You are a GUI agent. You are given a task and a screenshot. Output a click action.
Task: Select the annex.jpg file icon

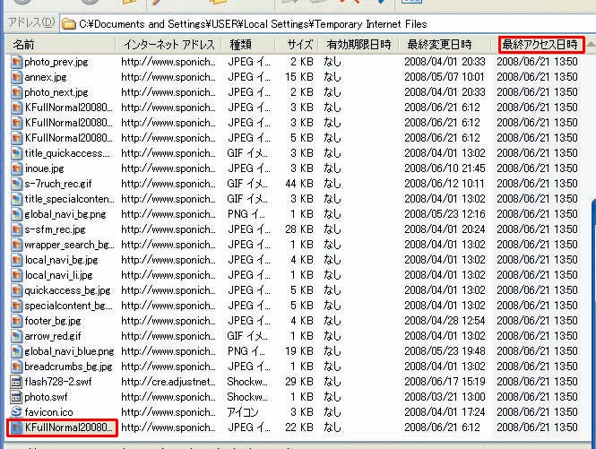point(16,77)
